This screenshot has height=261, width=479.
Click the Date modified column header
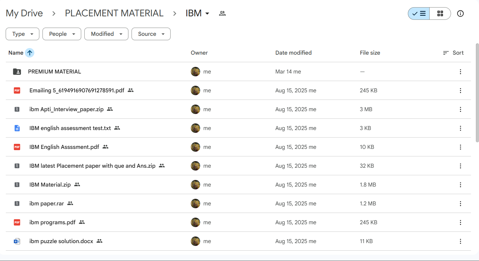tap(293, 53)
